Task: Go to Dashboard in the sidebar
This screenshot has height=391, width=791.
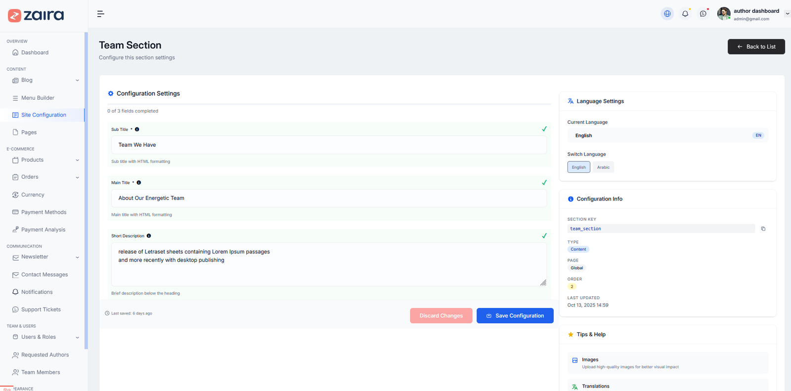Action: 35,52
